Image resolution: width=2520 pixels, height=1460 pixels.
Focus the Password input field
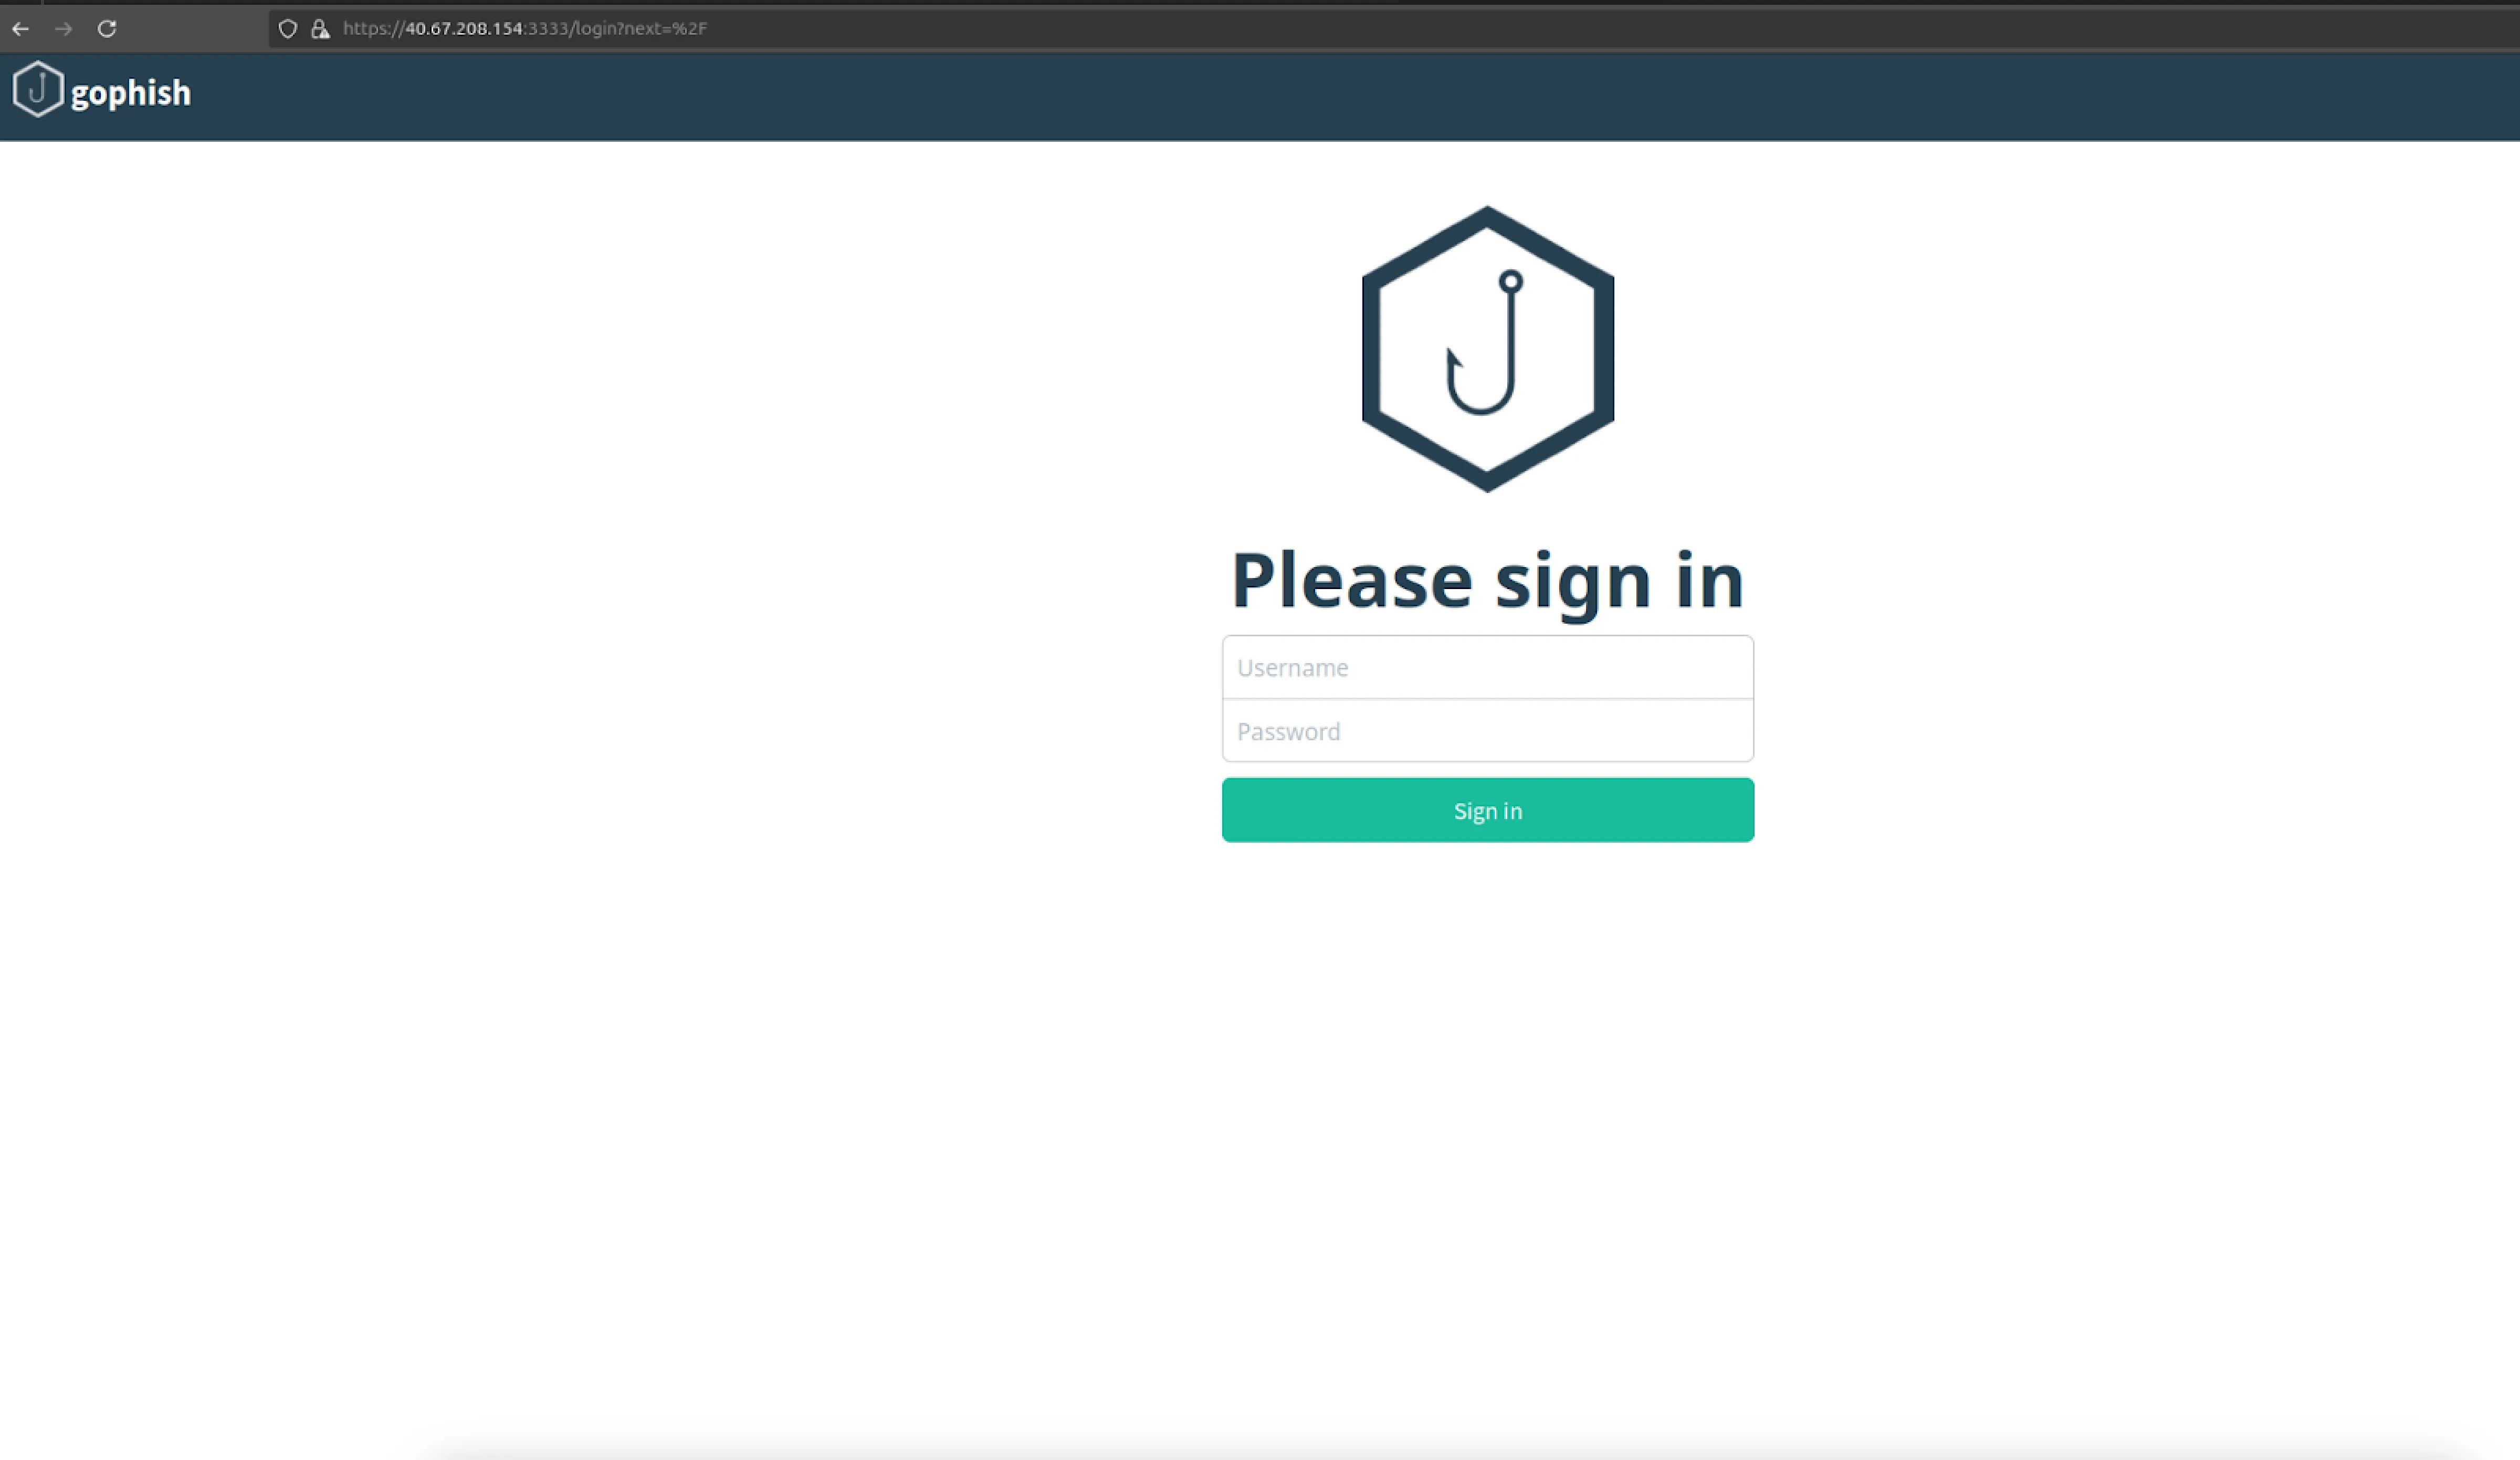click(x=1488, y=731)
